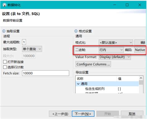Minimize the 数据转化 window
Image resolution: width=147 pixels, height=119 pixels.
(x=114, y=5)
